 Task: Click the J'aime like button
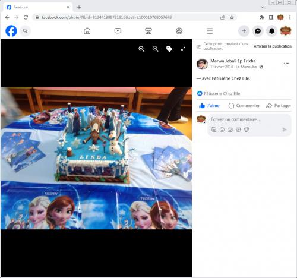pos(209,106)
